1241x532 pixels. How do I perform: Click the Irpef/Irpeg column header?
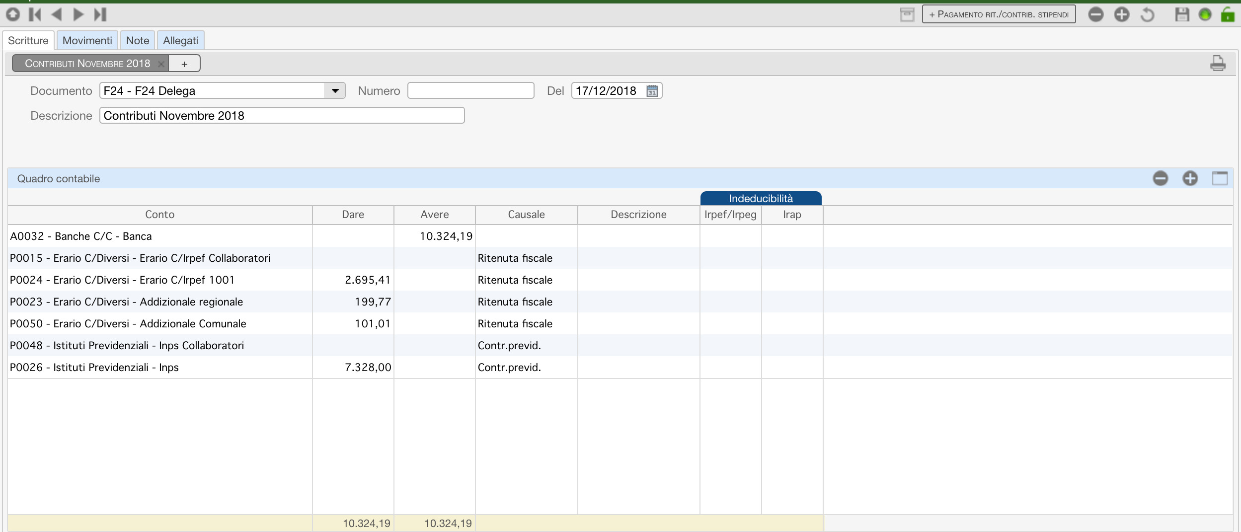coord(730,215)
